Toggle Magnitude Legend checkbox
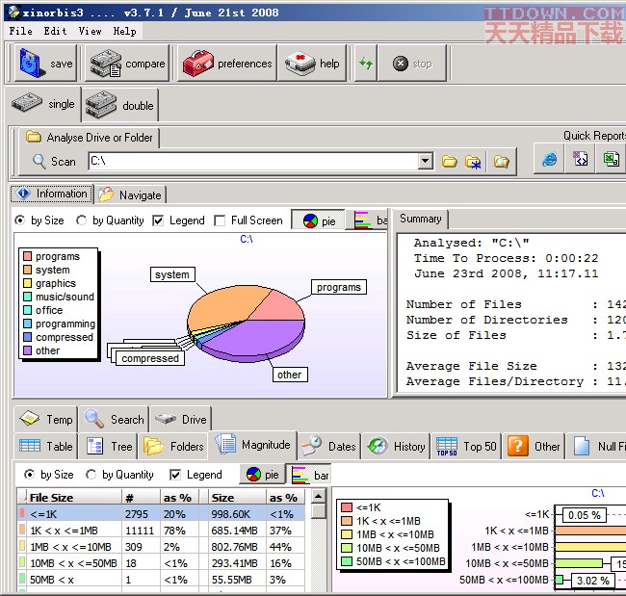The height and width of the screenshot is (596, 626). 175,475
